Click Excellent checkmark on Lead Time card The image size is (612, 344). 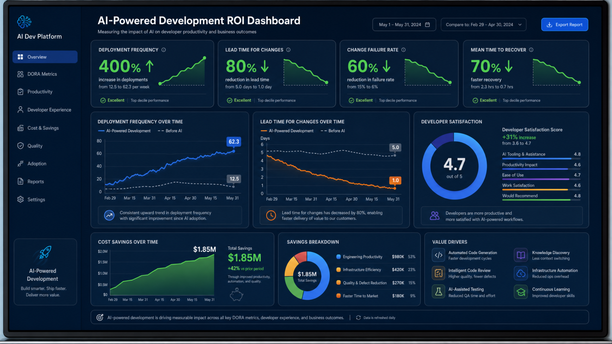229,100
